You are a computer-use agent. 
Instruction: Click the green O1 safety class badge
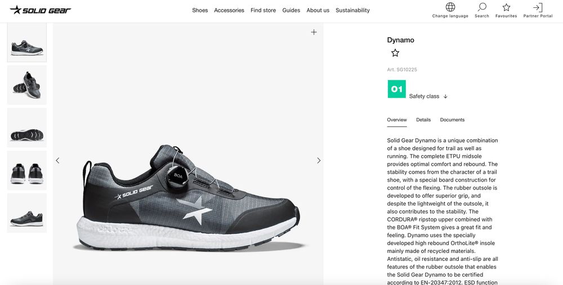pyautogui.click(x=397, y=89)
